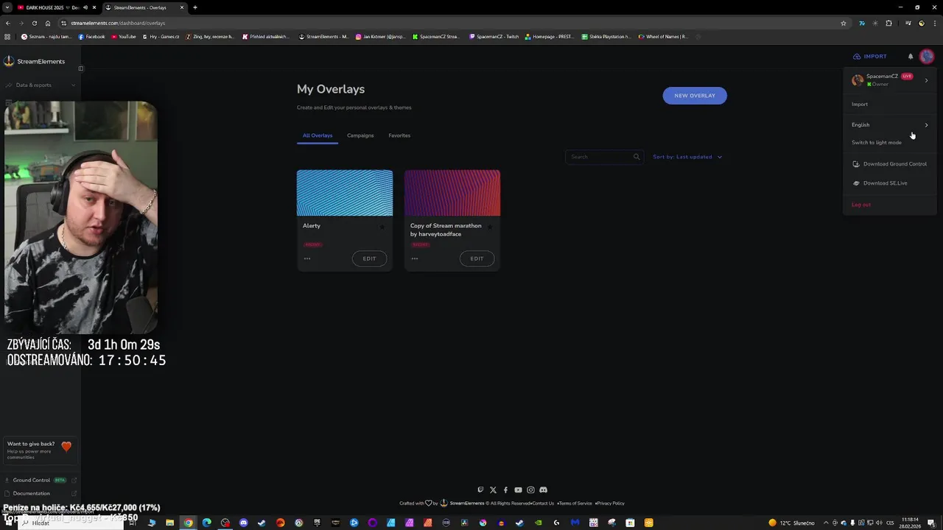Bookmark this page with the star icon
Screen dimensions: 943x530
click(x=844, y=23)
